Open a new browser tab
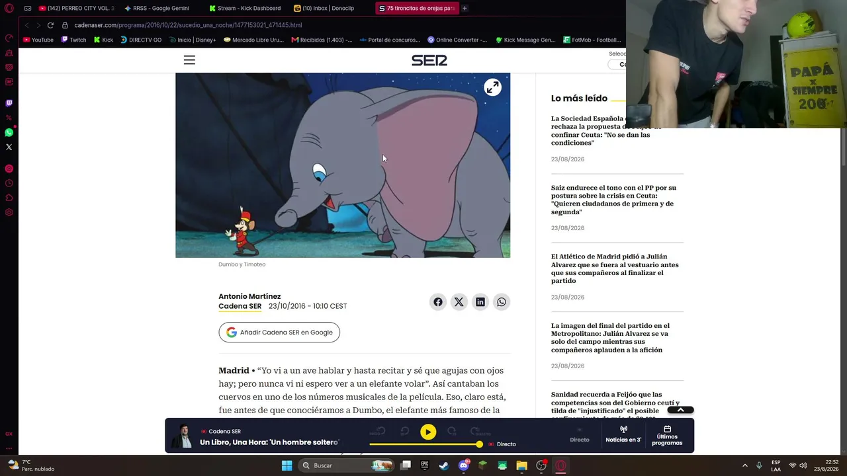 [x=465, y=9]
